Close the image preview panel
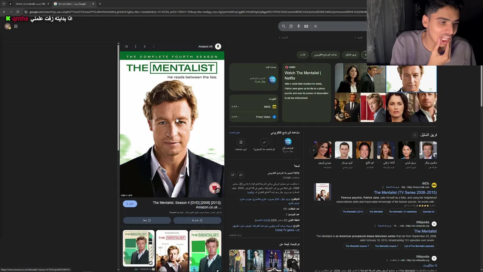The image size is (483, 272). (126, 46)
